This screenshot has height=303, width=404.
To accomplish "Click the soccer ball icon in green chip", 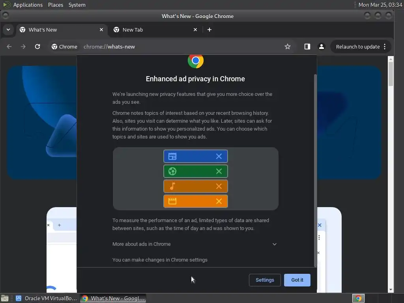I will coord(172,171).
